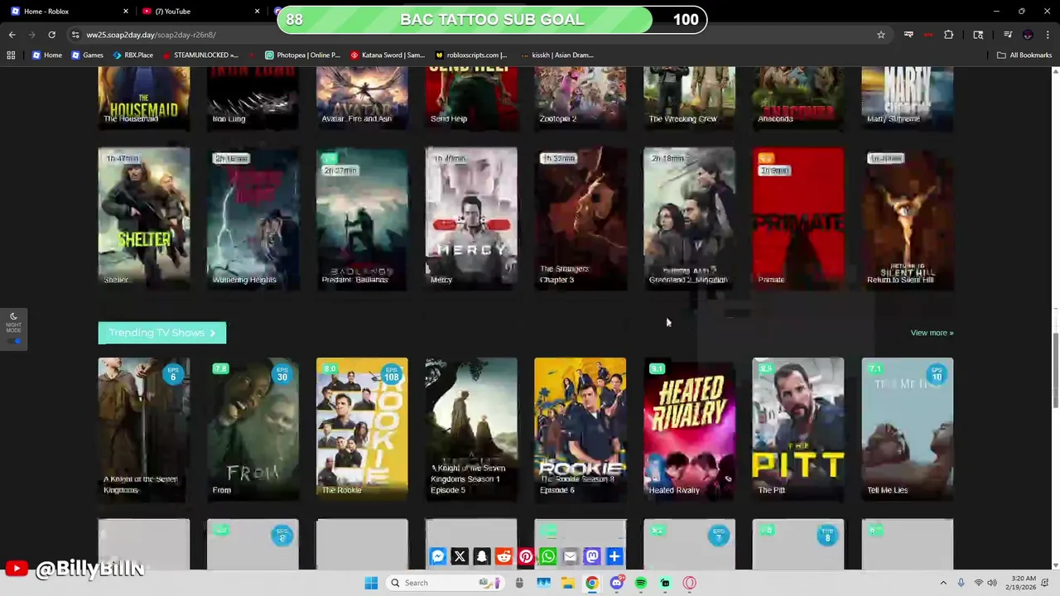Open Chrome apps grid in bookmarks bar
This screenshot has width=1060, height=596.
pyautogui.click(x=11, y=55)
